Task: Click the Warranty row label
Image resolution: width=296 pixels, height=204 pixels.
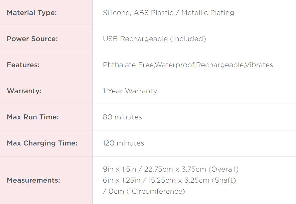Action: 24,91
